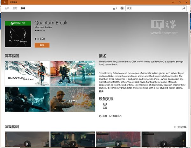Open the armored soldier fight screenshot
The height and width of the screenshot is (148, 191).
(x=73, y=73)
